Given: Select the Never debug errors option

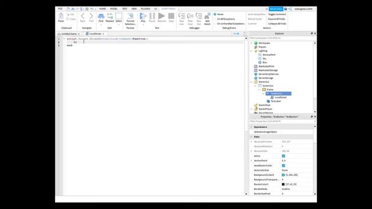Looking at the screenshot, I should pos(215,15).
